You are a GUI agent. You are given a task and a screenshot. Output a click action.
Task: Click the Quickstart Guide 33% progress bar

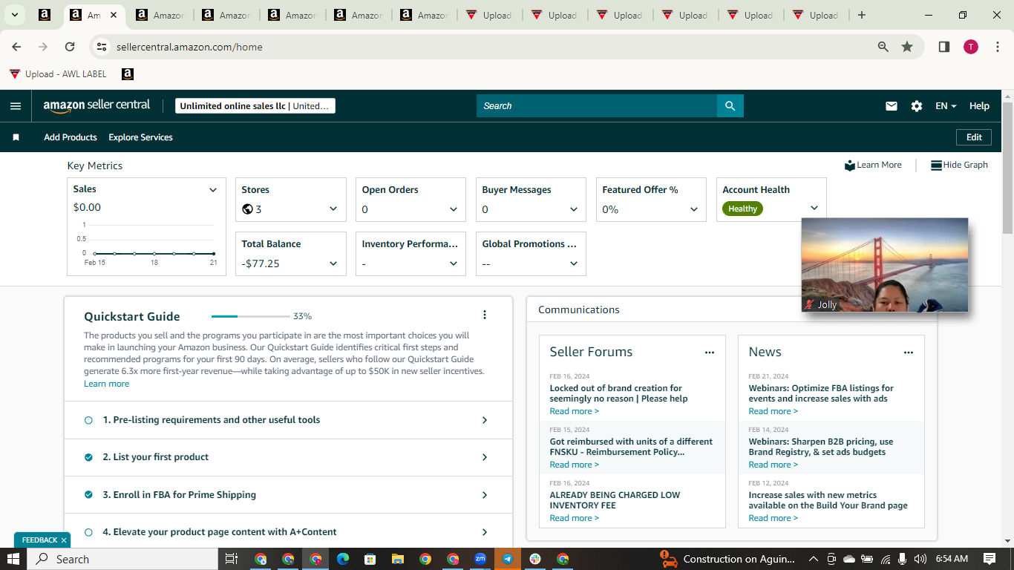tap(249, 316)
